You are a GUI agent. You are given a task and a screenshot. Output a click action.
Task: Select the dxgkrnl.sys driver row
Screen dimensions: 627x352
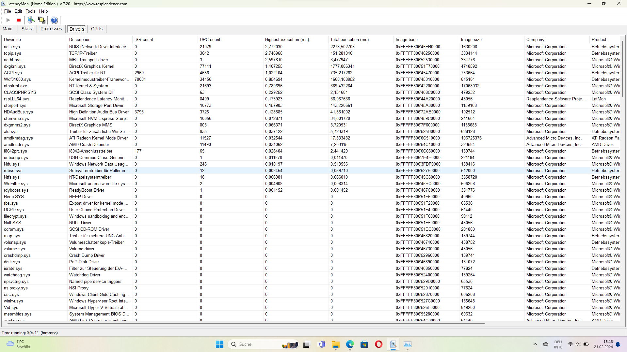[15, 66]
